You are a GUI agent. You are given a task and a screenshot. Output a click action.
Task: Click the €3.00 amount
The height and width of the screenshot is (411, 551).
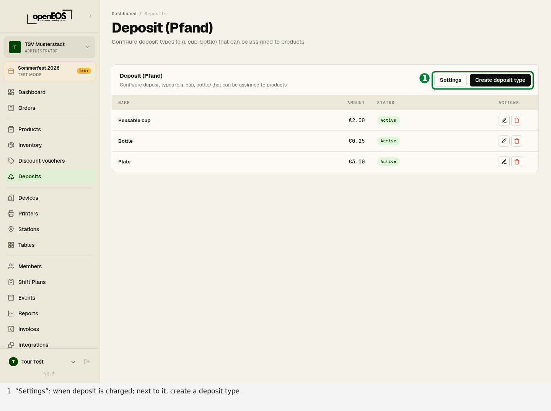357,162
